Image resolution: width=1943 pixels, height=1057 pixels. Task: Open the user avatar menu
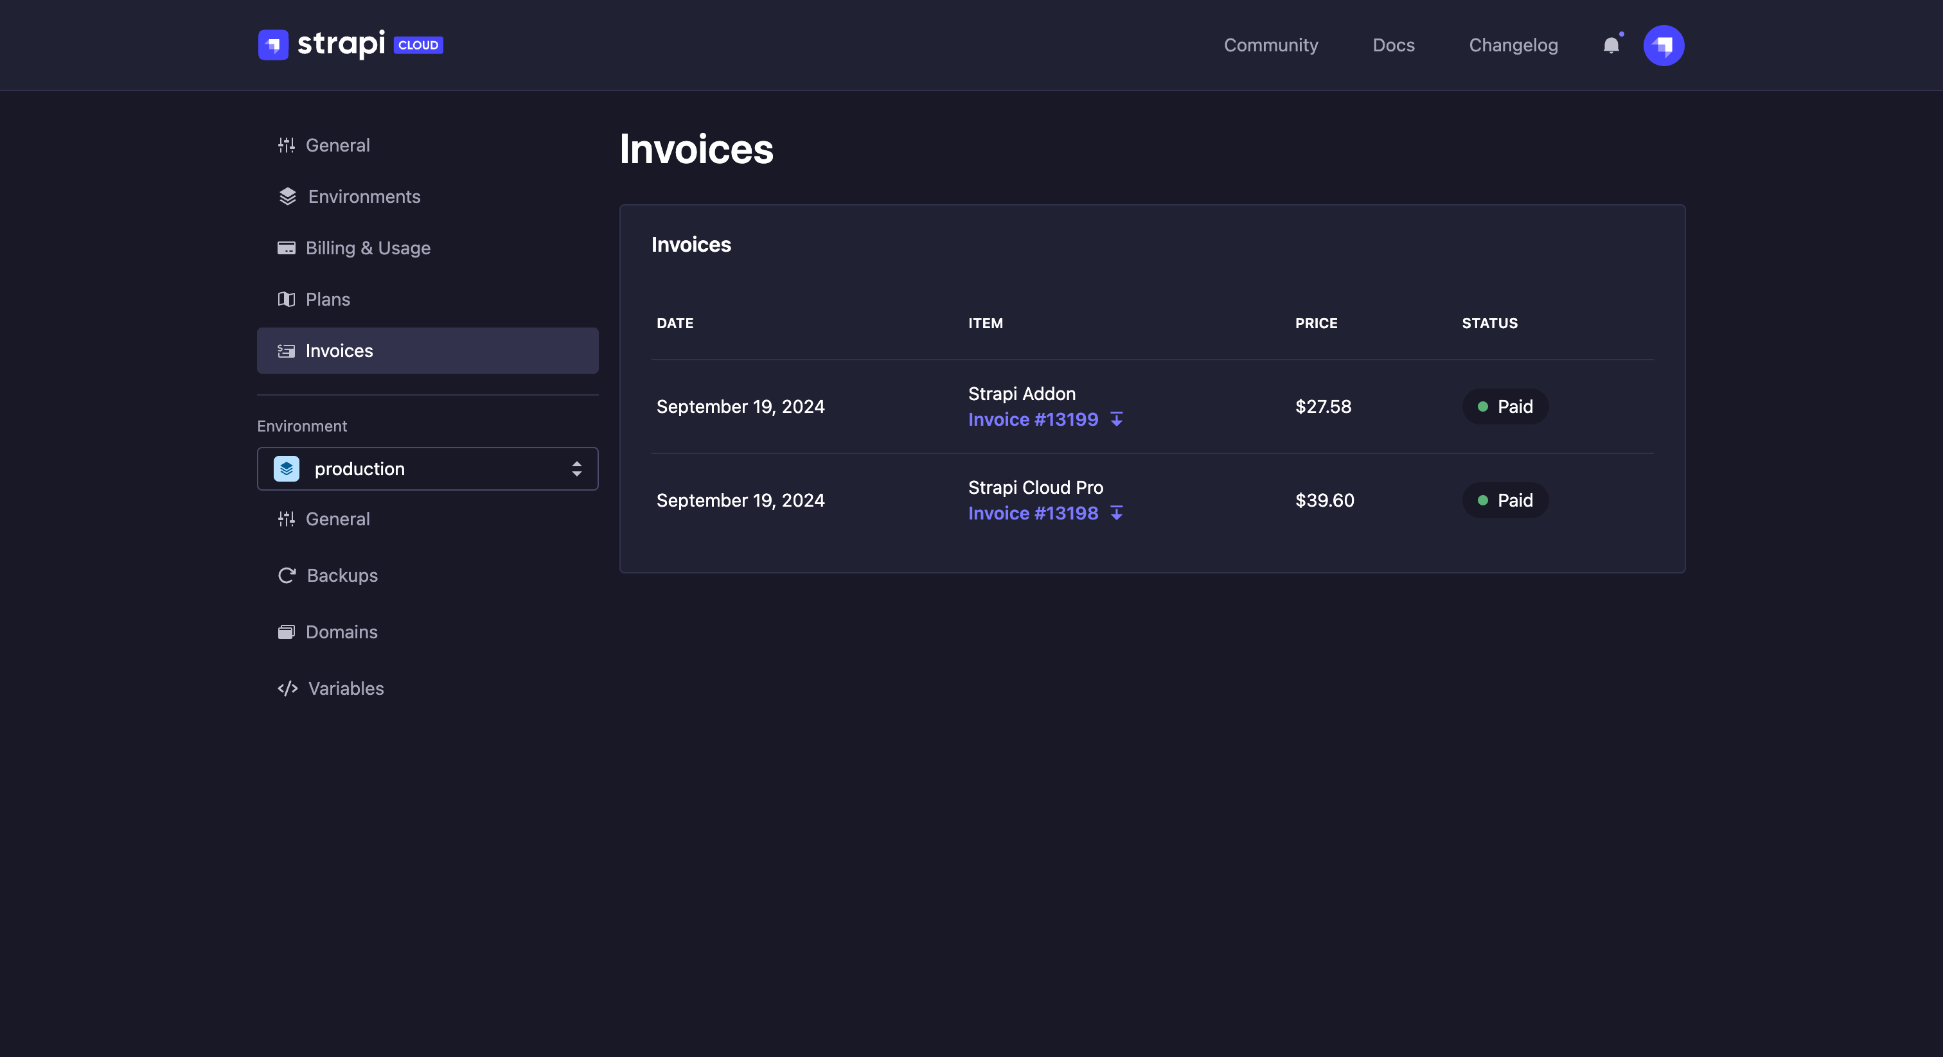pyautogui.click(x=1664, y=45)
